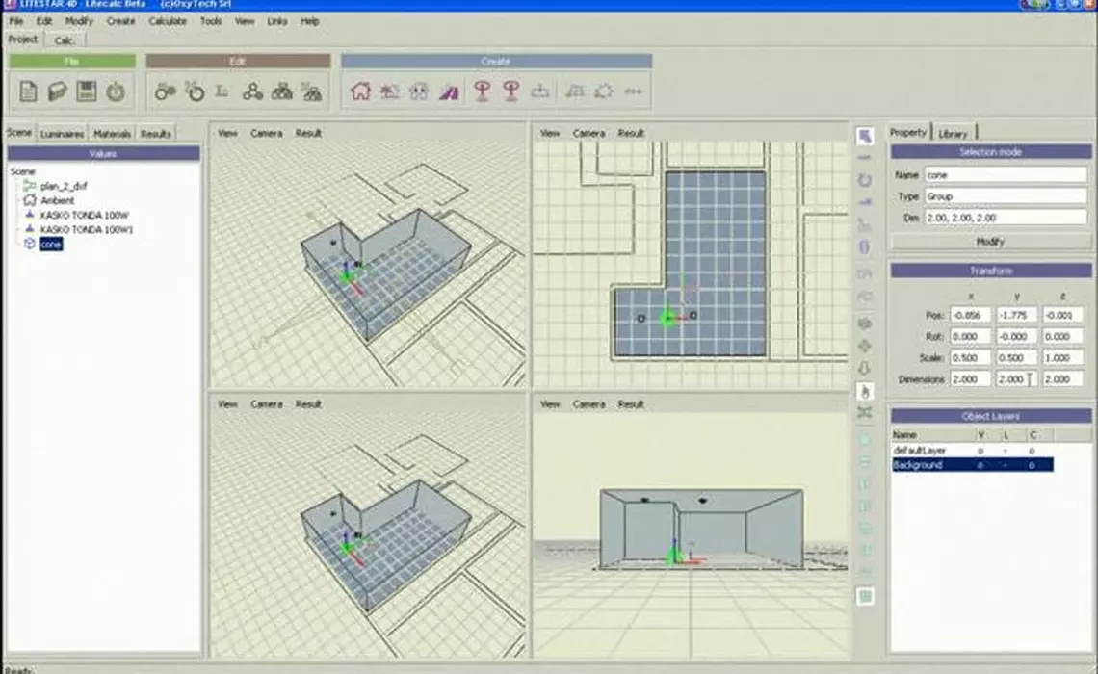Click the red house room icon

pos(360,91)
